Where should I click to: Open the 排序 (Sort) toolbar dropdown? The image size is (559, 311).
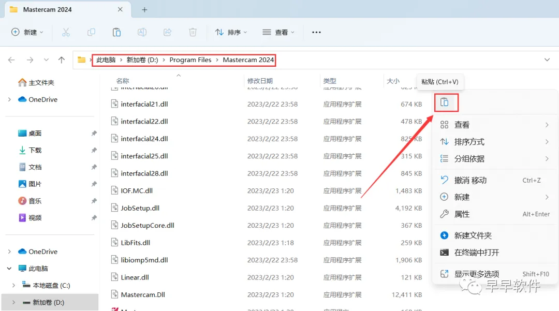(x=231, y=32)
